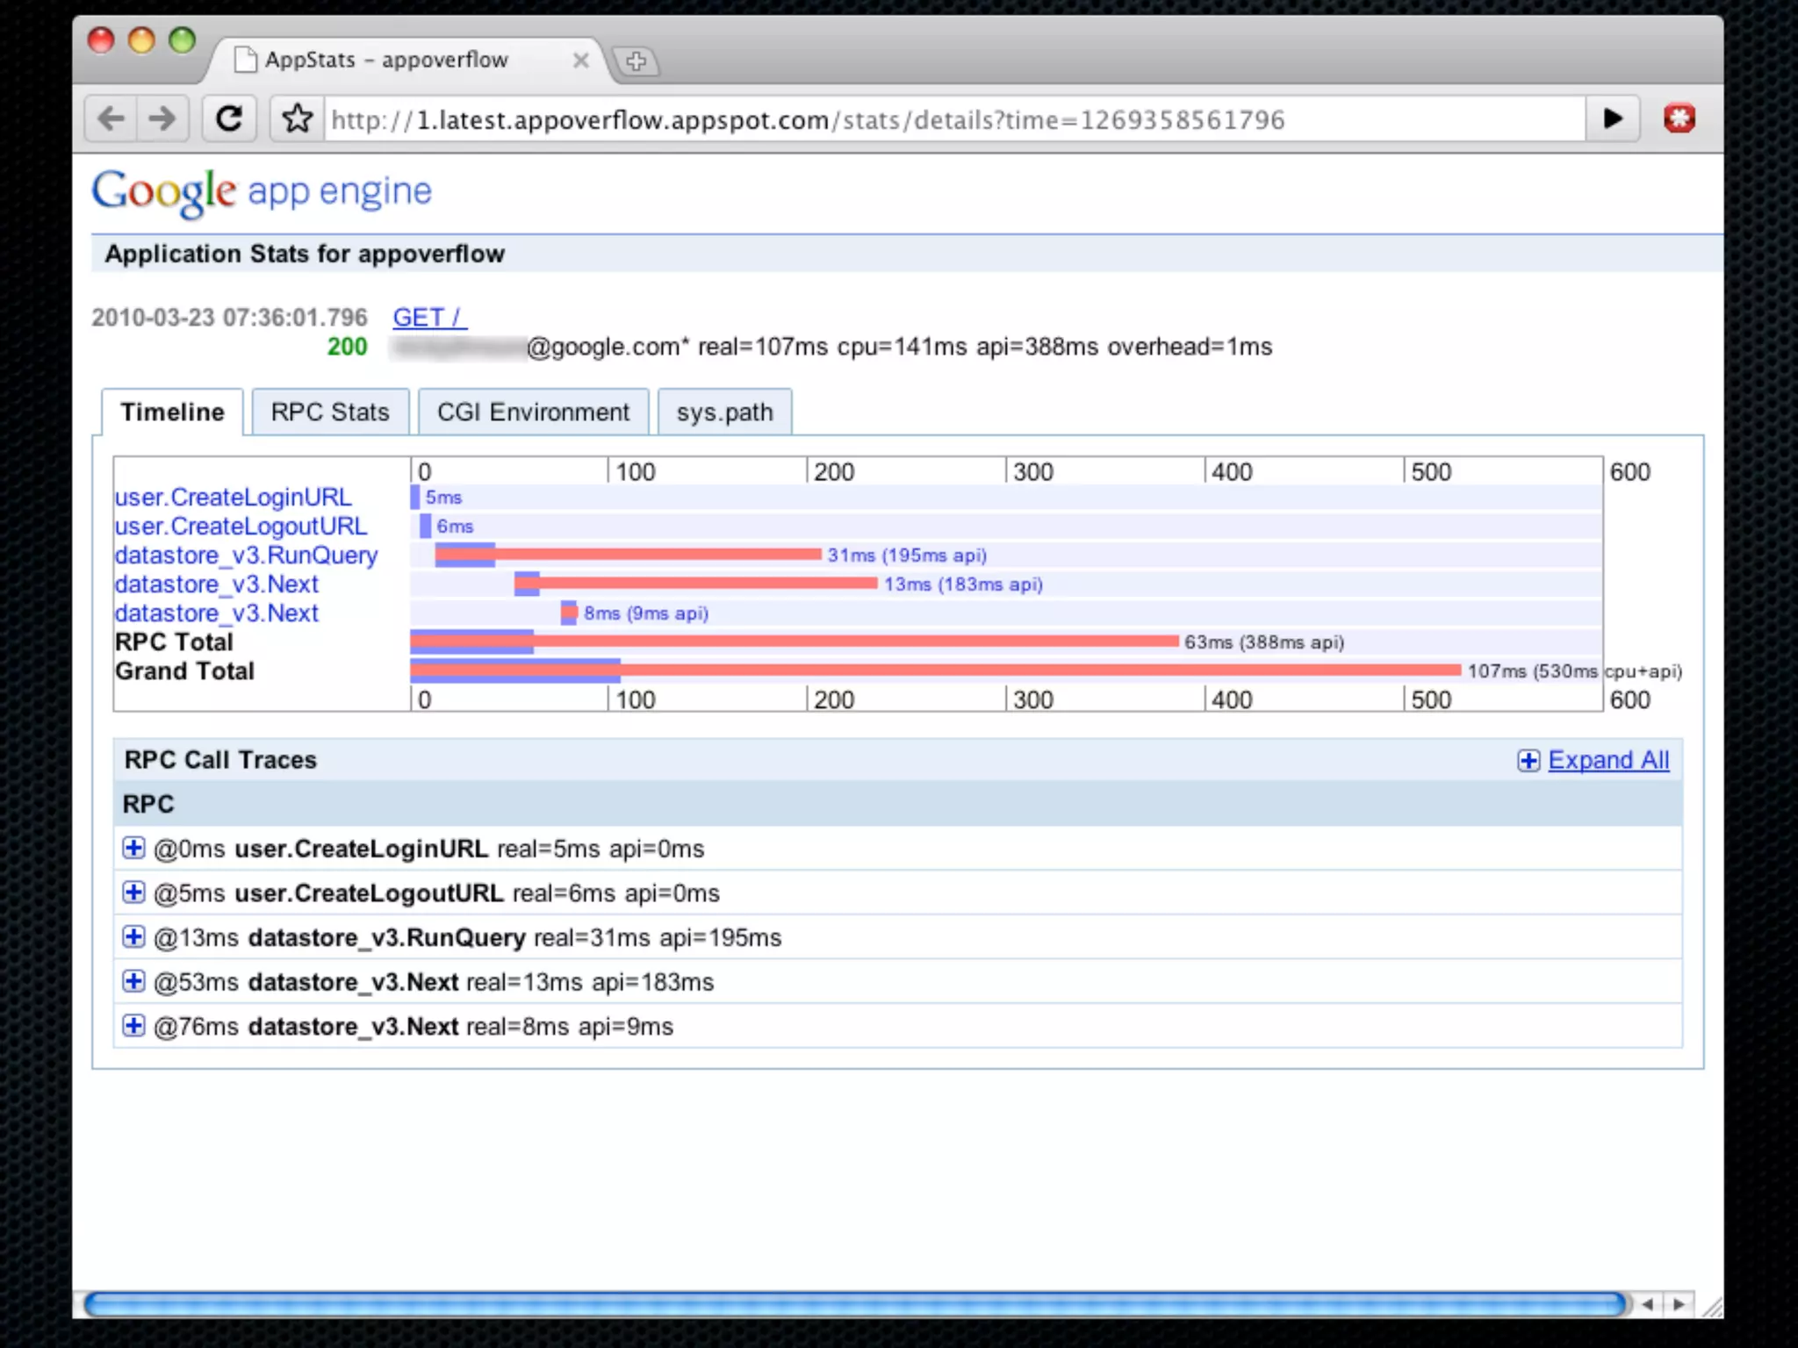This screenshot has width=1798, height=1348.
Task: Open the GET / request link
Action: coord(428,317)
